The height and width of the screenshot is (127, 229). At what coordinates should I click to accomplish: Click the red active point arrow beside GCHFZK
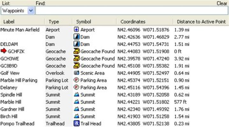(x=3, y=51)
